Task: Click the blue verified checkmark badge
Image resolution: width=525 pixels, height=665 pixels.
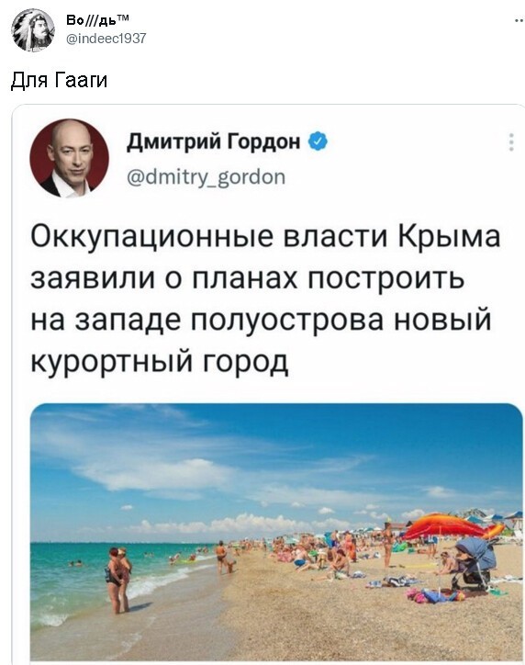Action: point(318,142)
